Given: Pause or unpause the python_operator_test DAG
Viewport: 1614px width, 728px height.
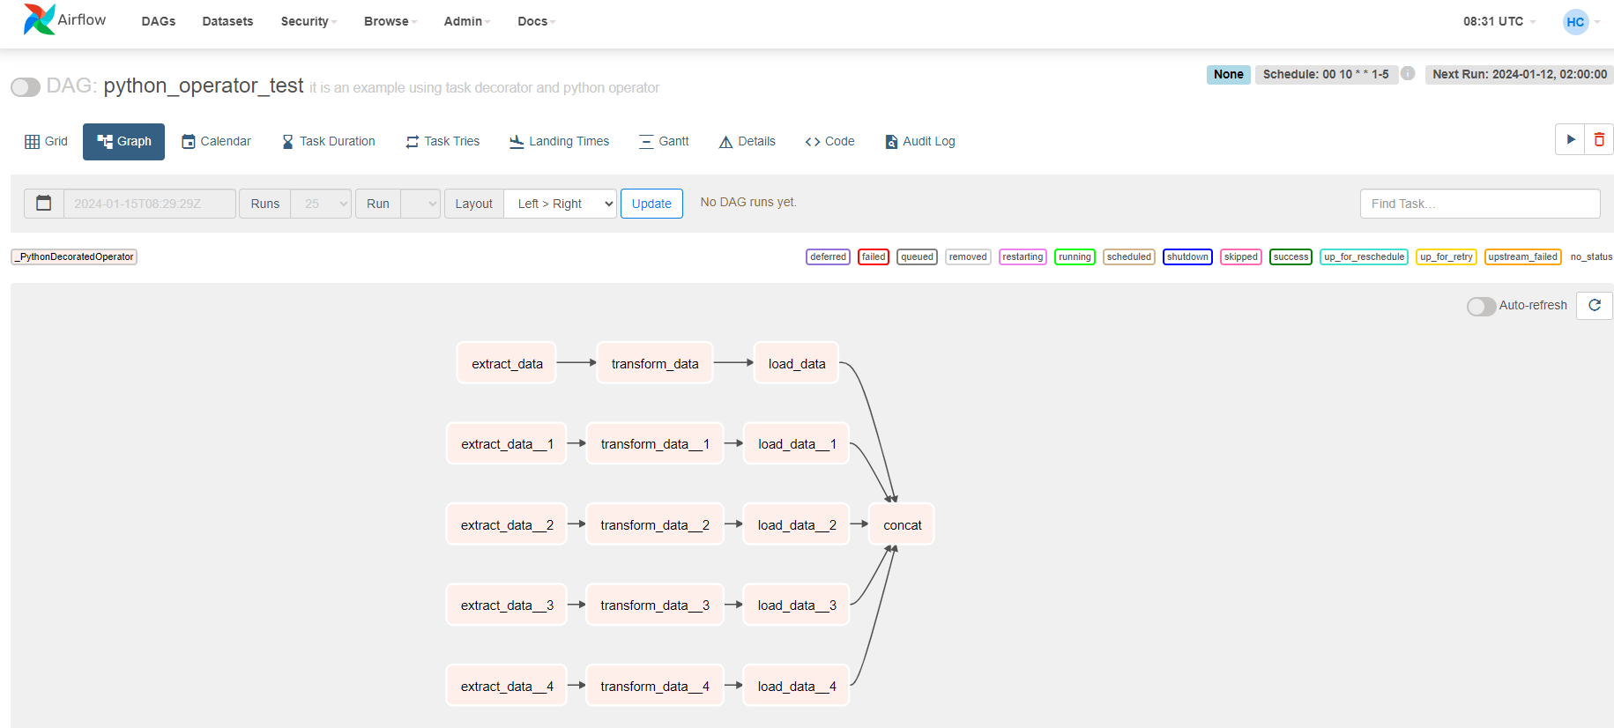Looking at the screenshot, I should pos(26,87).
